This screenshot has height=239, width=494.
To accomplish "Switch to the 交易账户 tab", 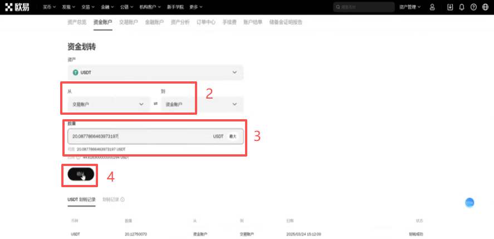I will point(129,22).
